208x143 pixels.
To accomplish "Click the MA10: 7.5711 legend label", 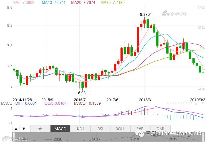I will pos(54,2).
